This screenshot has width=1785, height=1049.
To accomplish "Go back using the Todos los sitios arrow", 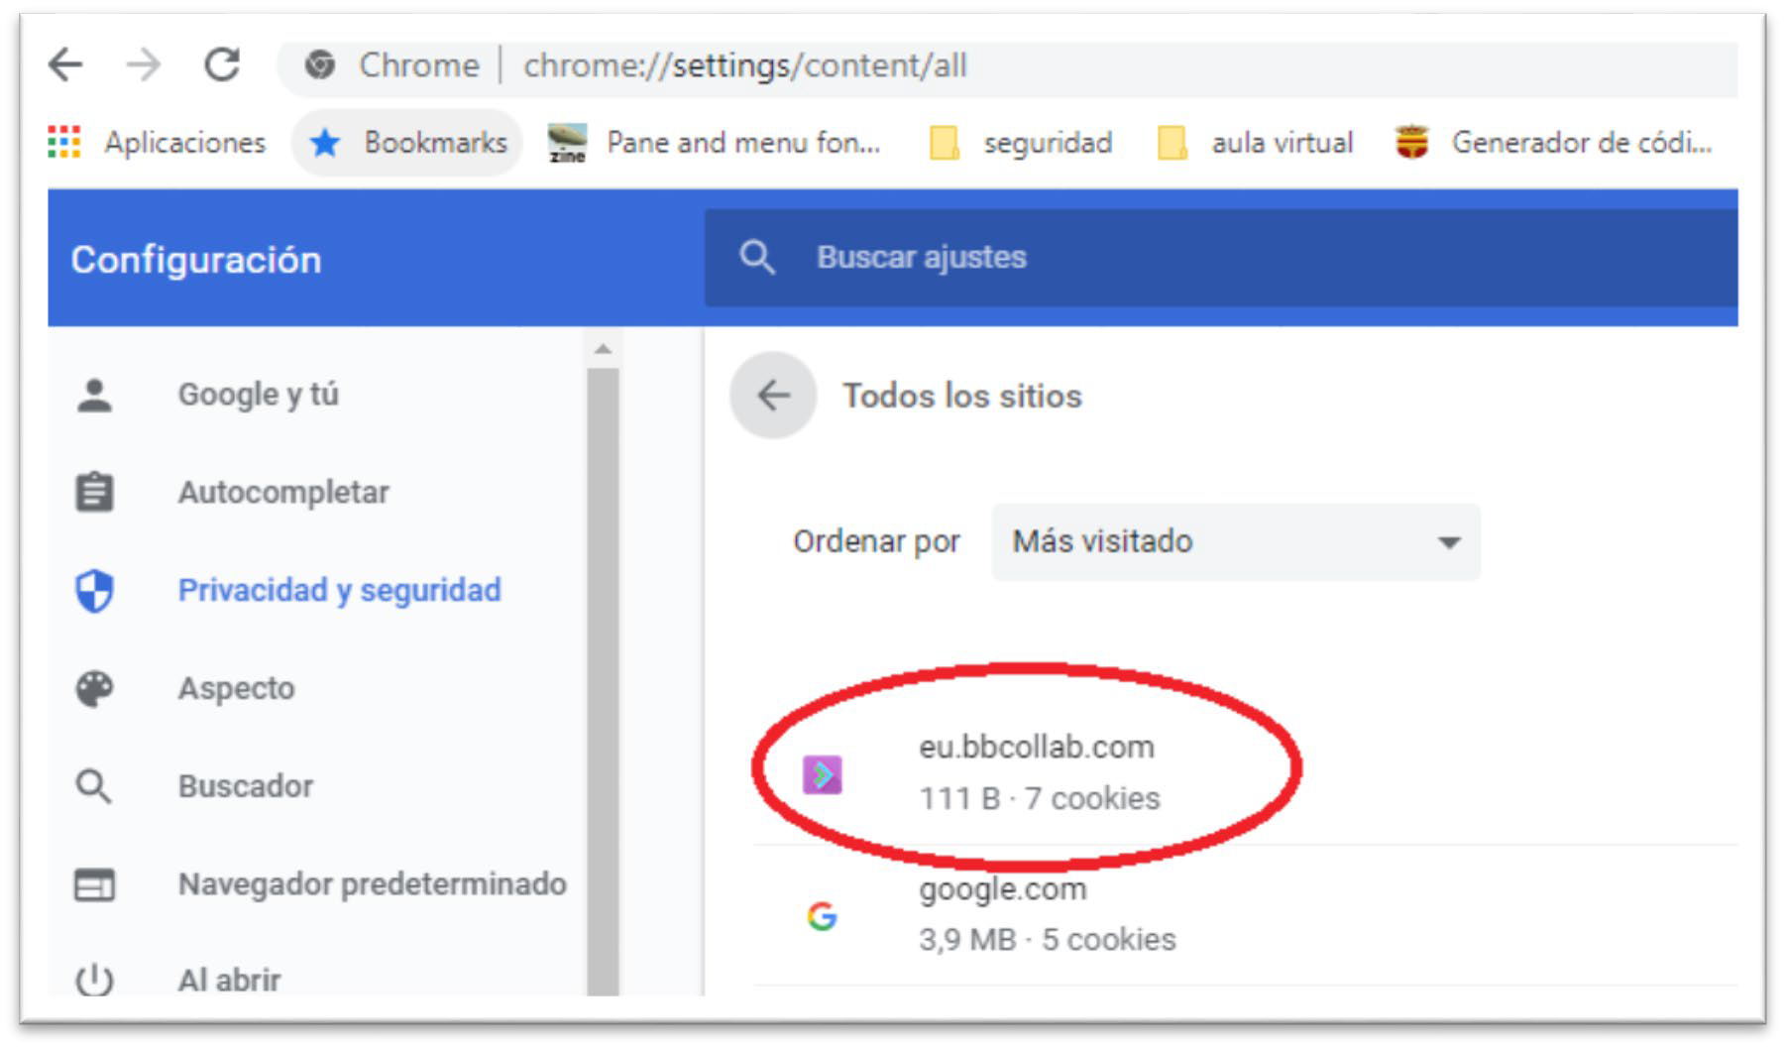I will (x=773, y=396).
